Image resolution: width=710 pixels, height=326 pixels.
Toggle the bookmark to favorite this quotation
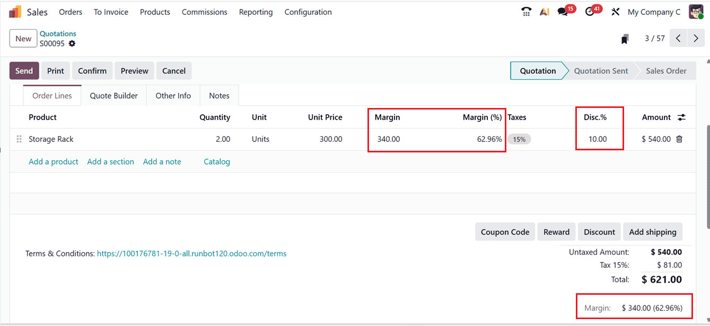(625, 39)
